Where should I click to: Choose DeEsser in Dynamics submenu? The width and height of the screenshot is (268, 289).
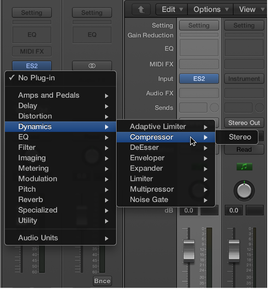(166, 148)
